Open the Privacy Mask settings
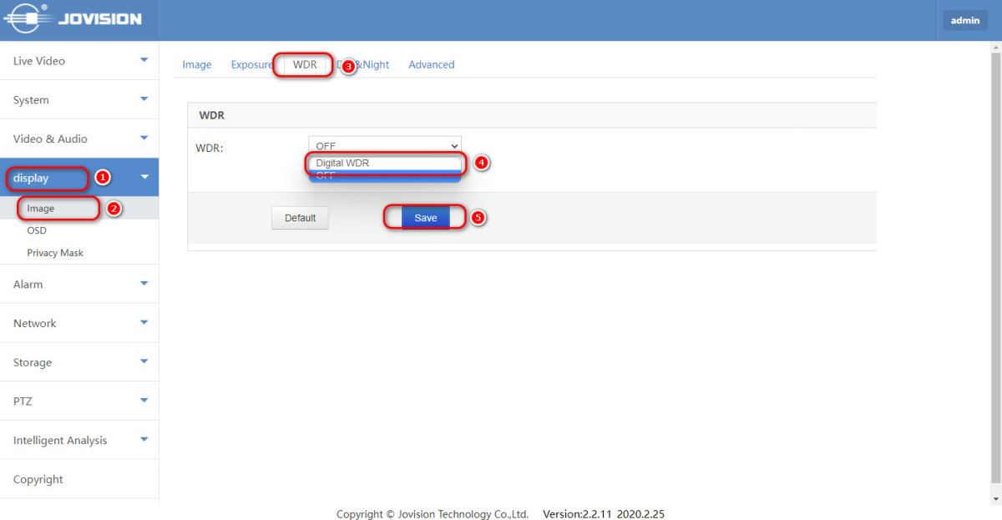Image resolution: width=1002 pixels, height=520 pixels. (x=55, y=252)
